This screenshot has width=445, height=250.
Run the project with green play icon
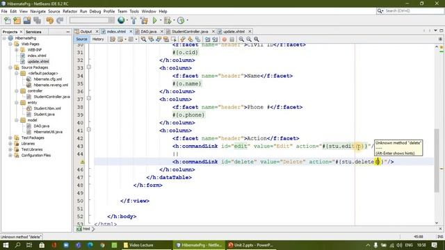[x=154, y=20]
